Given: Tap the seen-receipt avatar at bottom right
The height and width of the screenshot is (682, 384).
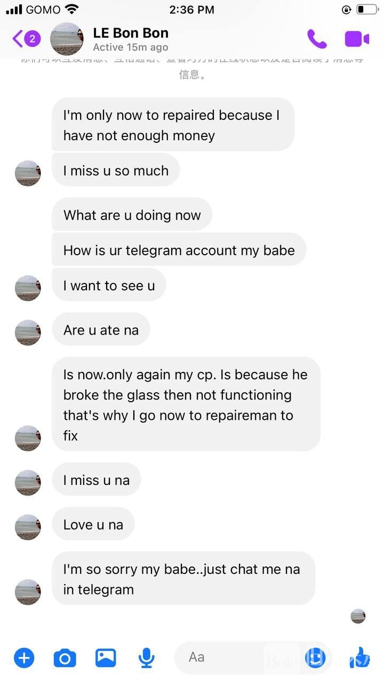Looking at the screenshot, I should [x=358, y=616].
